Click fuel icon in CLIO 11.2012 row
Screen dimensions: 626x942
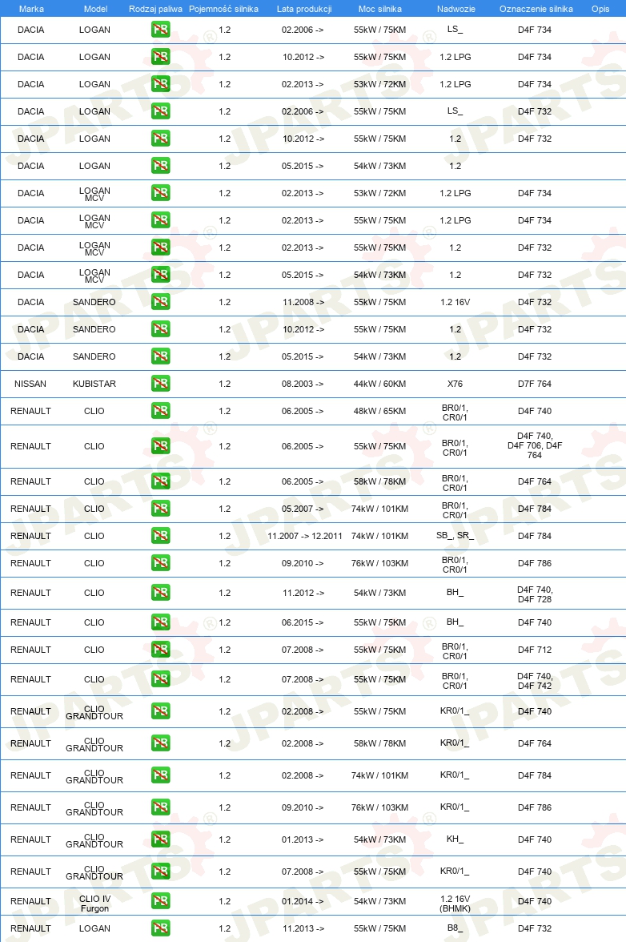[160, 593]
